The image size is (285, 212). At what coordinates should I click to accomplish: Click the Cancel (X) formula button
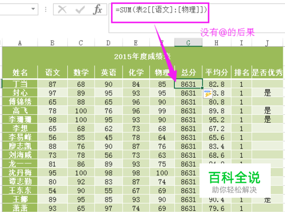pos(62,9)
